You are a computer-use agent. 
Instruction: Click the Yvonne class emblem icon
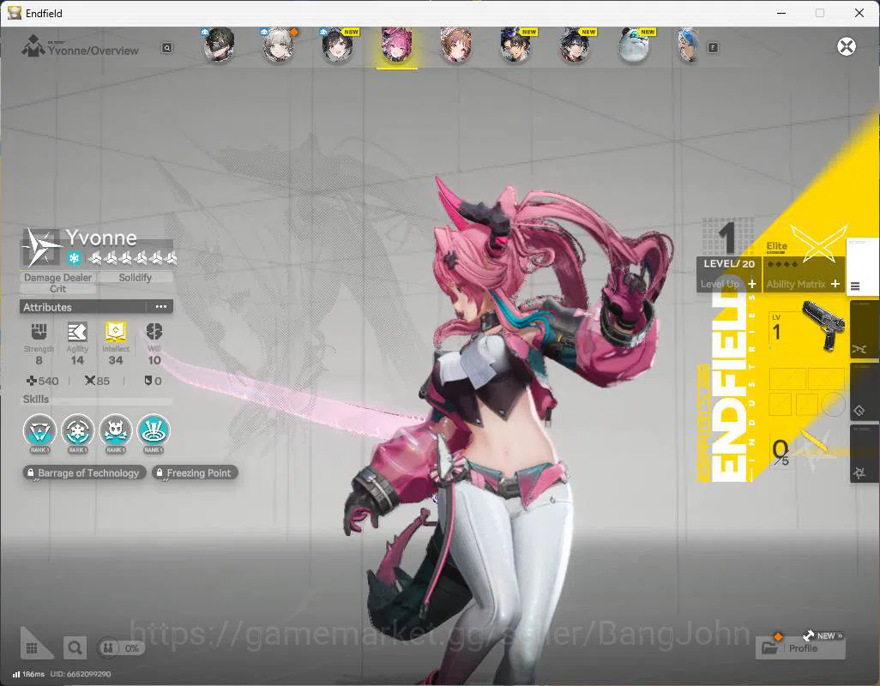[x=41, y=247]
